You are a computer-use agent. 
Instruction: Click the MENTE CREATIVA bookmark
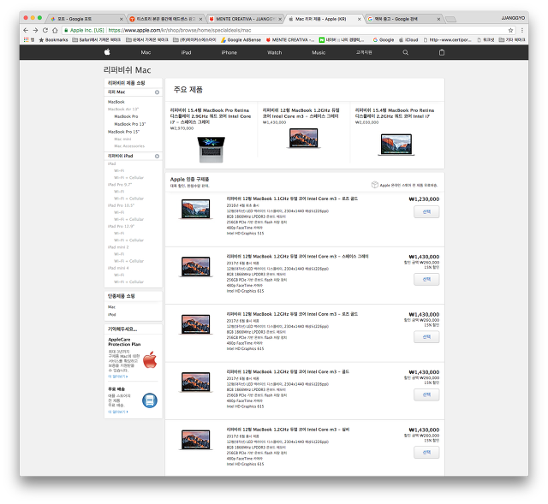click(290, 40)
